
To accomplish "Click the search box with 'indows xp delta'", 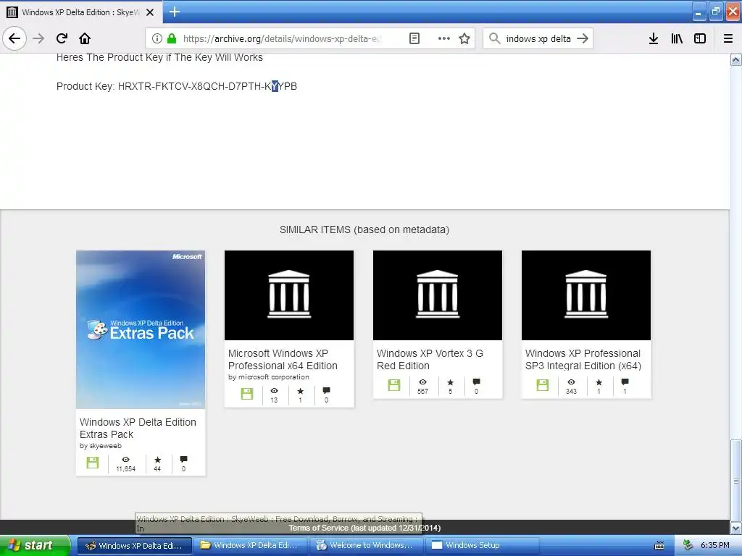I will tap(538, 38).
